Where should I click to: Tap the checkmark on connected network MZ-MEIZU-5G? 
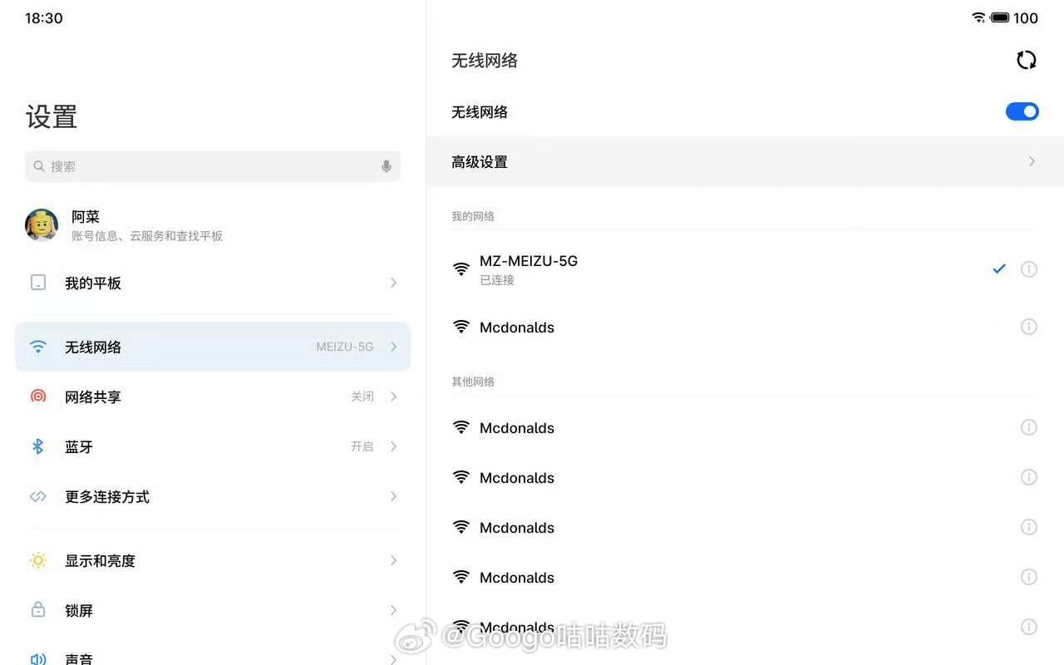[x=999, y=268]
